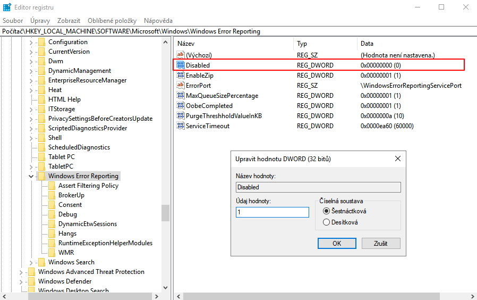Viewport: 477px width, 300px height.
Task: Click the Údaj hodnoty input field
Action: click(x=272, y=212)
